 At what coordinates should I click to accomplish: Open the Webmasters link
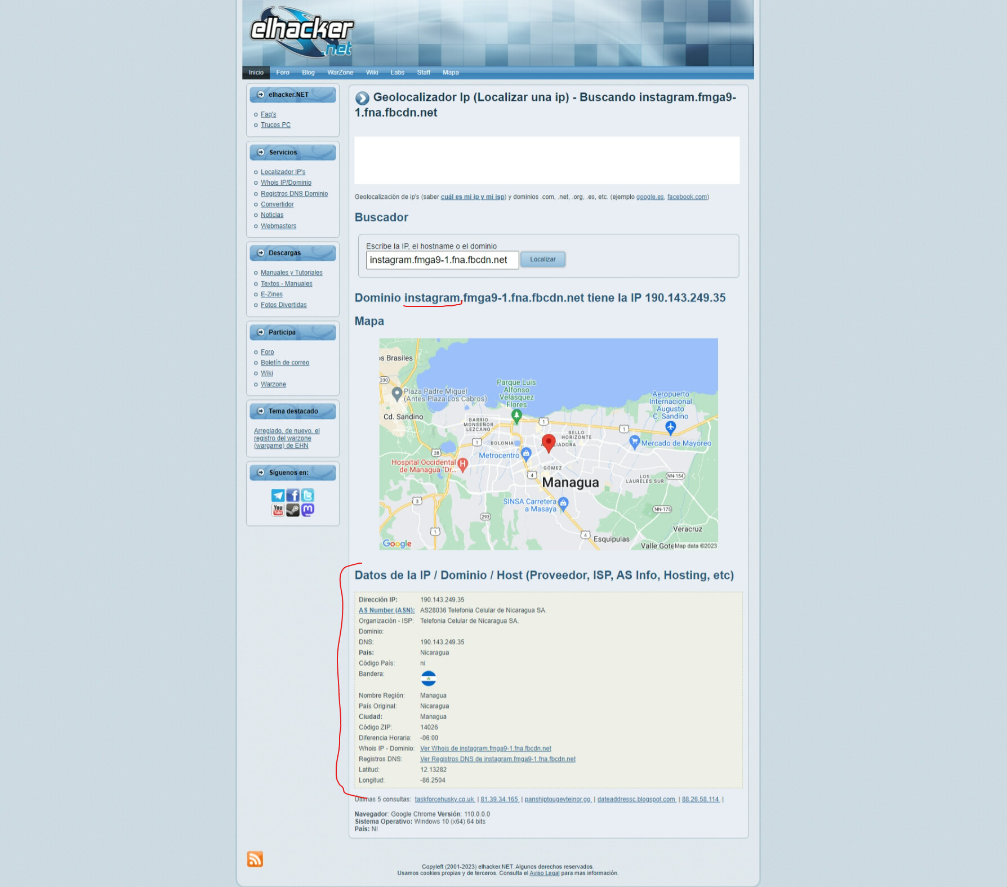tap(278, 226)
